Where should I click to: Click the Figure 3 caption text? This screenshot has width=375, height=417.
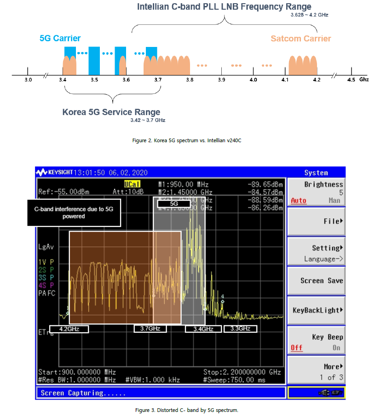click(187, 410)
